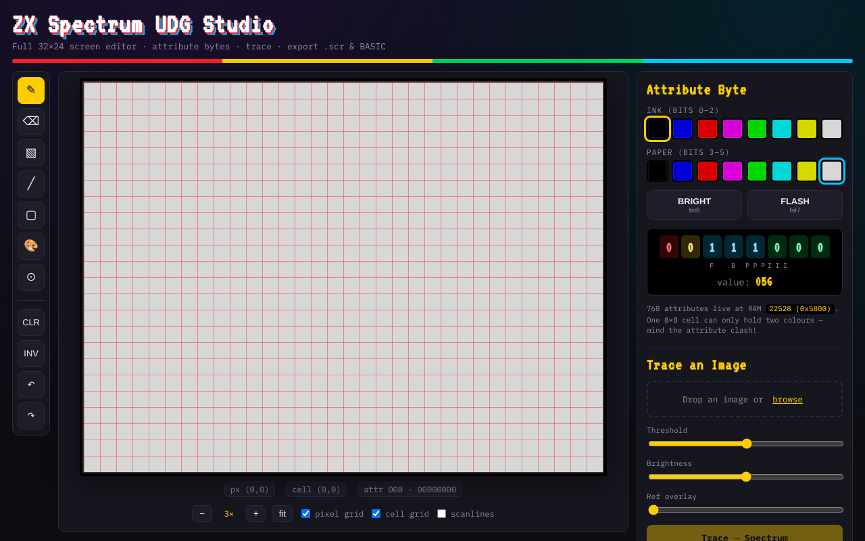This screenshot has width=865, height=541.
Task: Click the ZX Spectrum UDG Studio title
Action: tap(143, 25)
